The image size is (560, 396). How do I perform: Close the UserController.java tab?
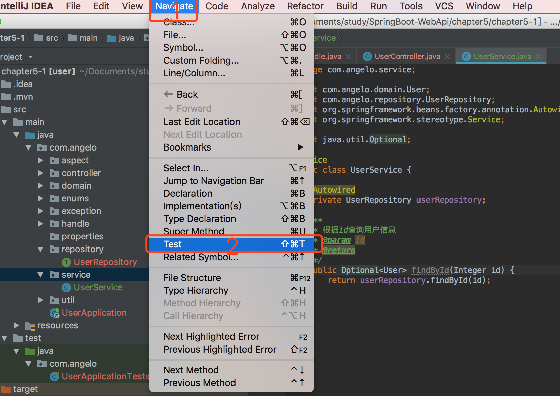point(447,57)
